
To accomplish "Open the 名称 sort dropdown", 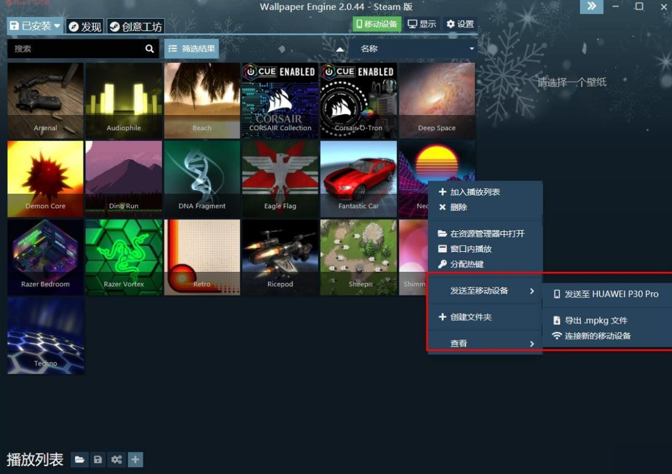I will point(413,48).
